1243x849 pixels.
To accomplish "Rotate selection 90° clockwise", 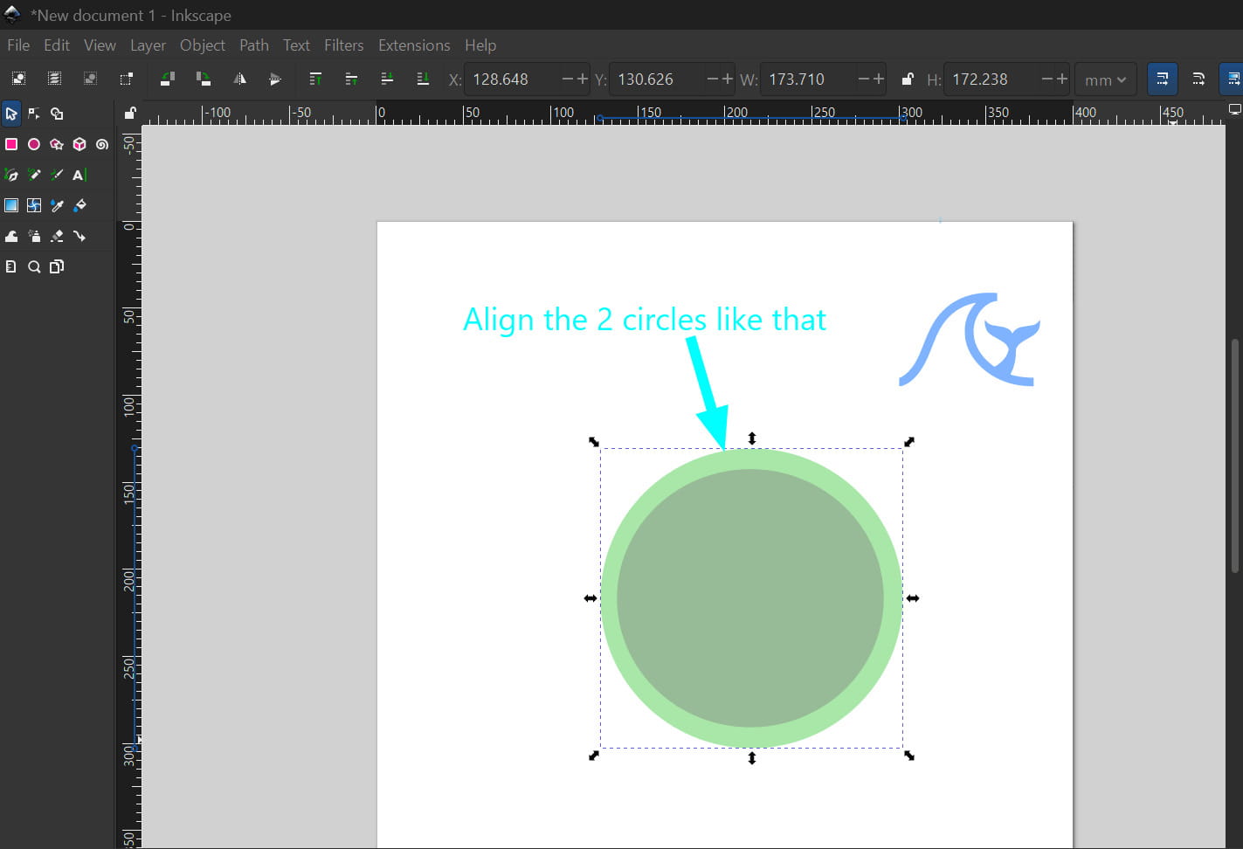I will [204, 79].
